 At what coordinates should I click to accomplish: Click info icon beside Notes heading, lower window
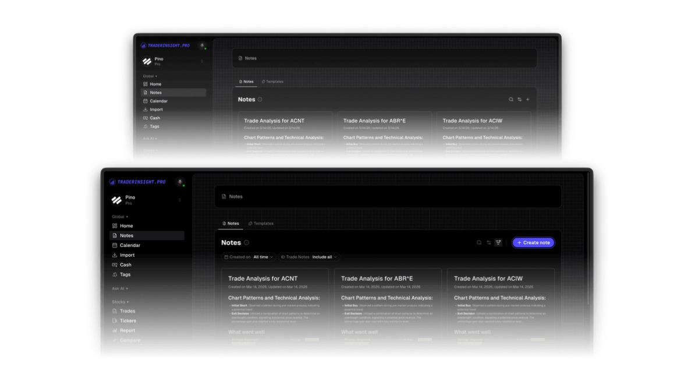click(246, 242)
